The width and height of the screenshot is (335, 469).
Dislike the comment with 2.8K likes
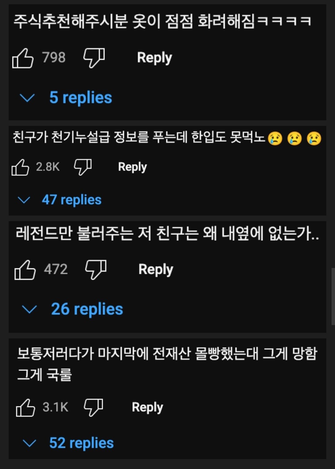[x=83, y=167]
